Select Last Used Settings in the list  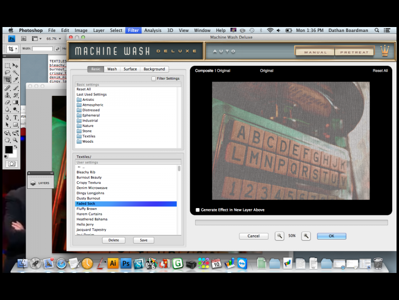point(92,94)
